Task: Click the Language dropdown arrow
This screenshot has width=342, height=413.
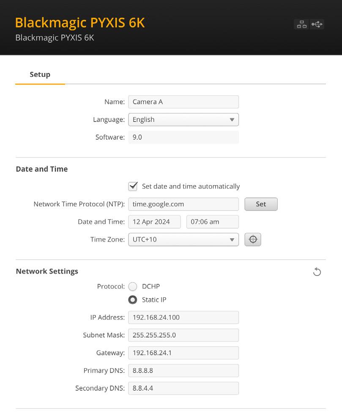Action: [x=232, y=119]
